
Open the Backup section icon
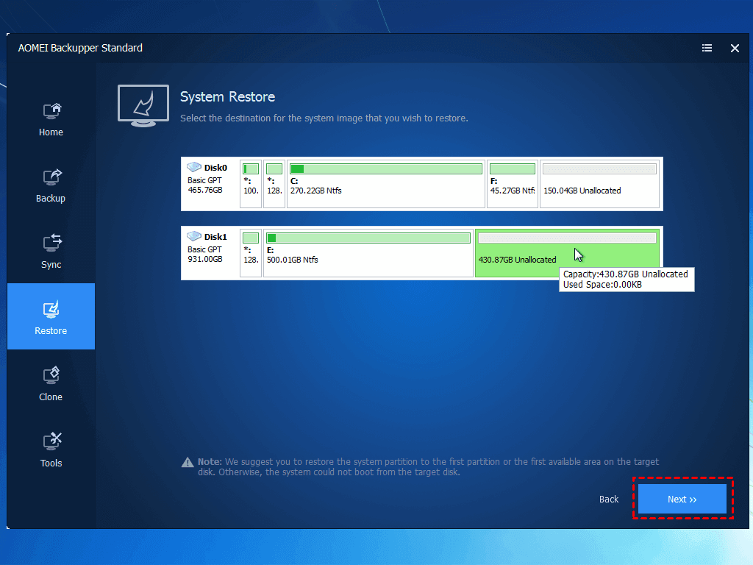pyautogui.click(x=52, y=177)
